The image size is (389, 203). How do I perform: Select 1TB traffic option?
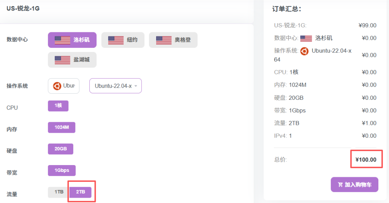pyautogui.click(x=58, y=192)
